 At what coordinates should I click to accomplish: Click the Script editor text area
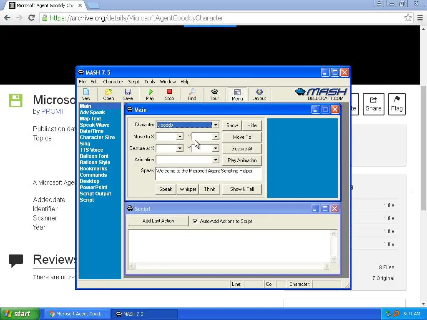pyautogui.click(x=230, y=247)
